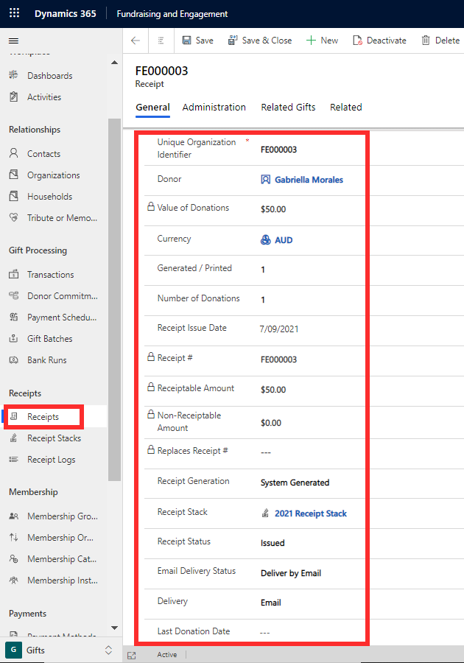Image resolution: width=464 pixels, height=663 pixels.
Task: Click the Membership Categories icon
Action: [x=13, y=558]
